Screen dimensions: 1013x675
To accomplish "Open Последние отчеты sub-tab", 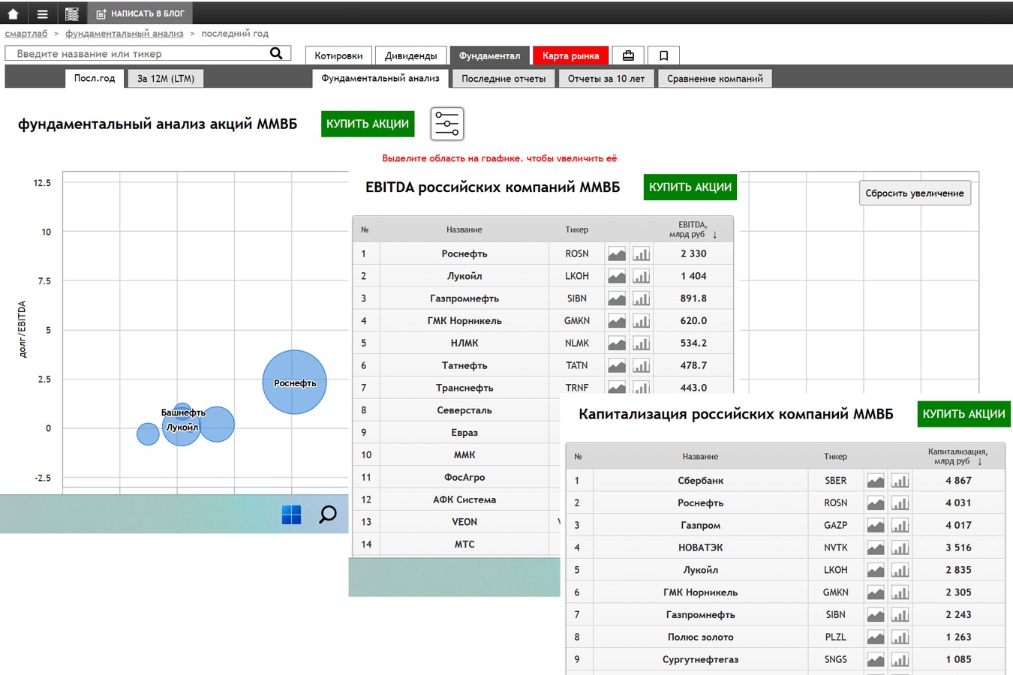I will (503, 78).
